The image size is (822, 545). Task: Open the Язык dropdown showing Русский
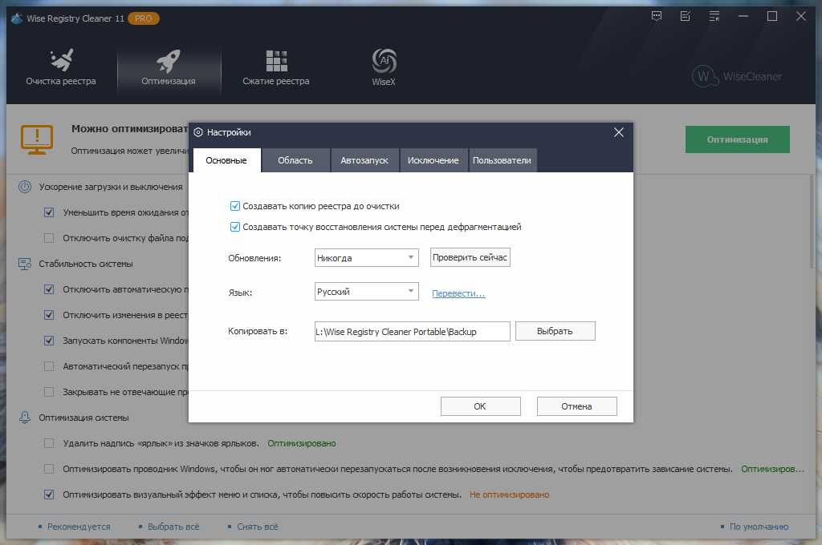tap(366, 292)
